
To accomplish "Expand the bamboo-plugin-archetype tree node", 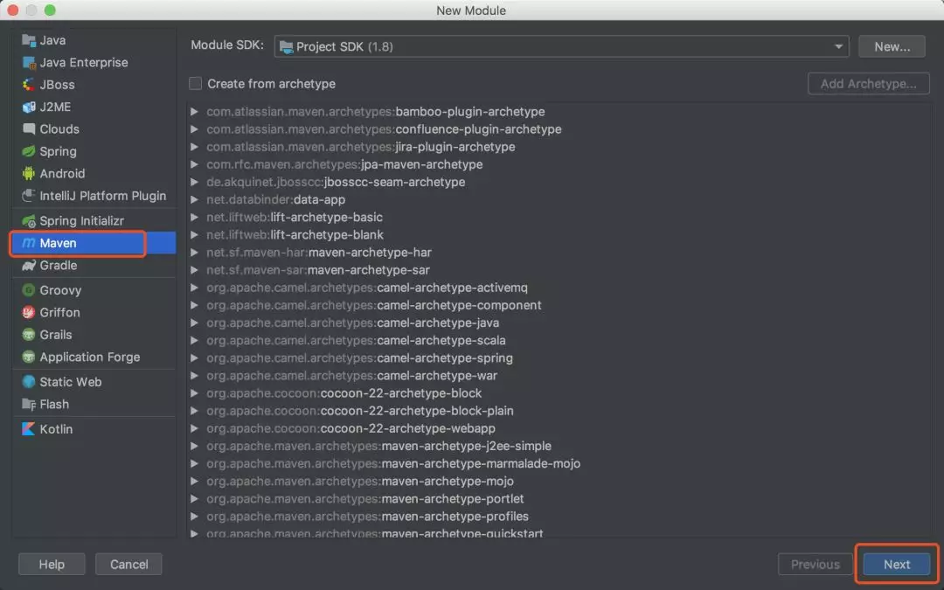I will (195, 112).
